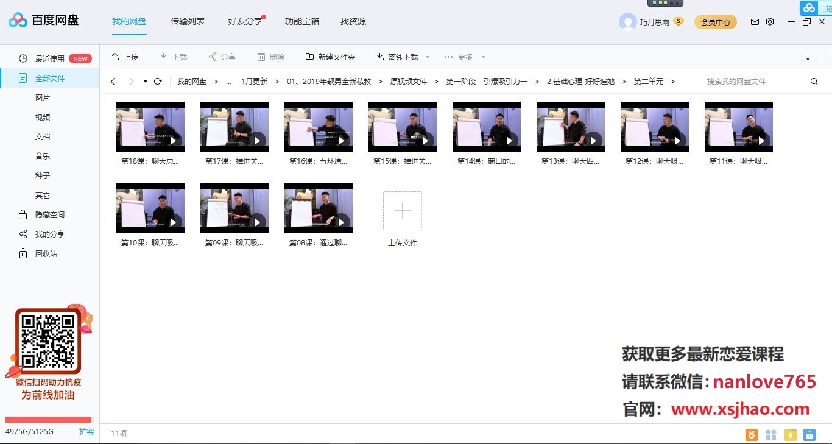The image size is (832, 444).
Task: Open 最近使用 in sidebar
Action: tap(50, 58)
